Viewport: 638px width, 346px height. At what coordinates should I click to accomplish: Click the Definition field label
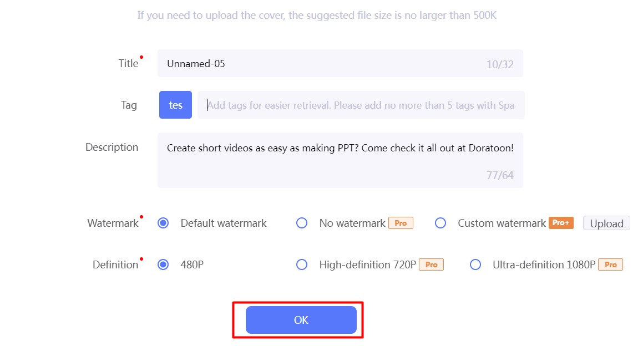(x=115, y=265)
